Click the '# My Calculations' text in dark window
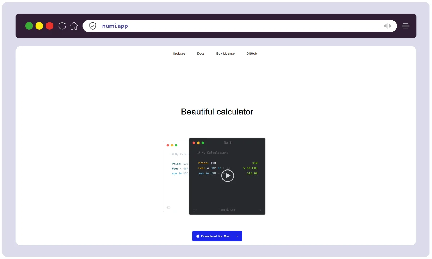 pos(213,153)
